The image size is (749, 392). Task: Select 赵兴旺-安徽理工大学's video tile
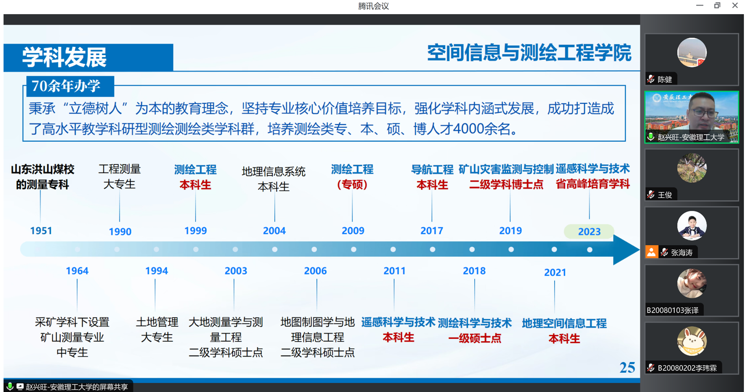(692, 117)
